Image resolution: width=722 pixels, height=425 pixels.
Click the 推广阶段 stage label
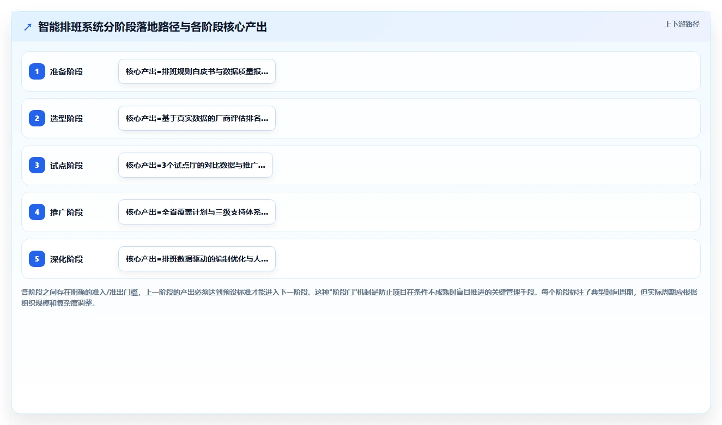pyautogui.click(x=66, y=212)
